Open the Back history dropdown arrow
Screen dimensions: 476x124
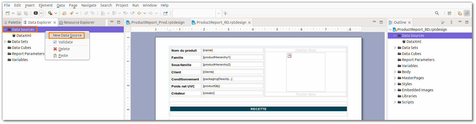point(145,13)
